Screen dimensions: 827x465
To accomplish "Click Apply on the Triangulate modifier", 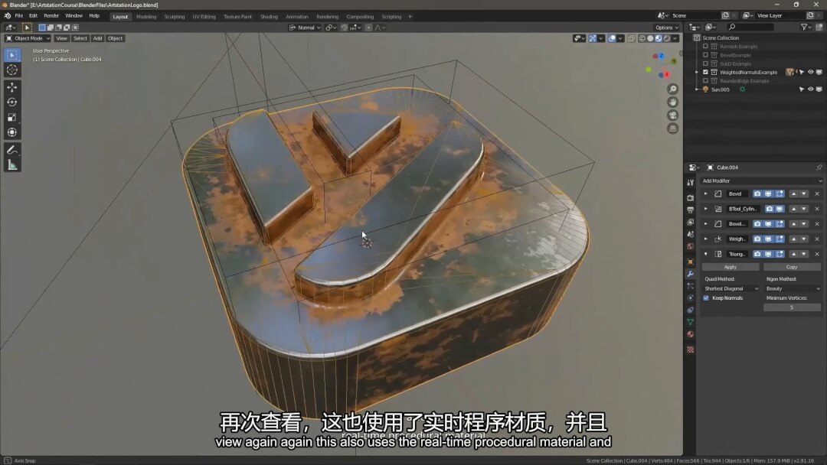I will coord(731,267).
